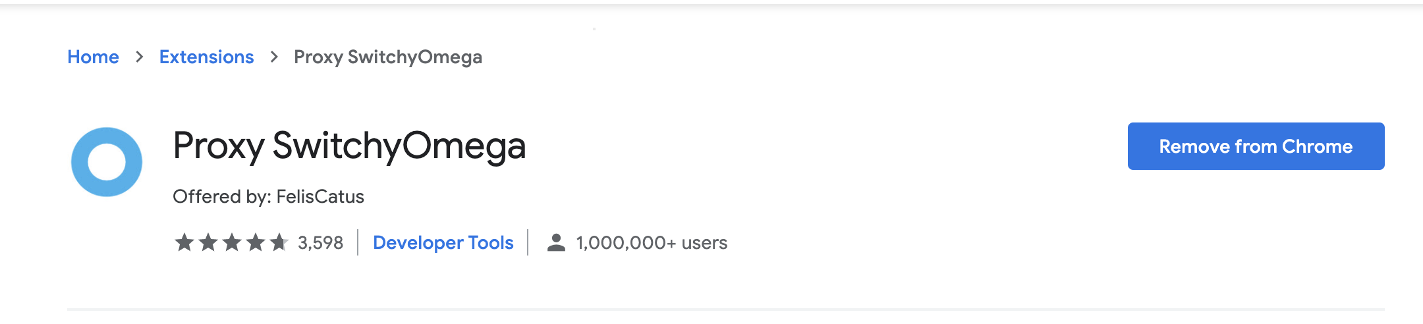Screen dimensions: 1423x324
Task: Click the blue ring Proxy SwitchyOmega logo
Action: point(107,162)
